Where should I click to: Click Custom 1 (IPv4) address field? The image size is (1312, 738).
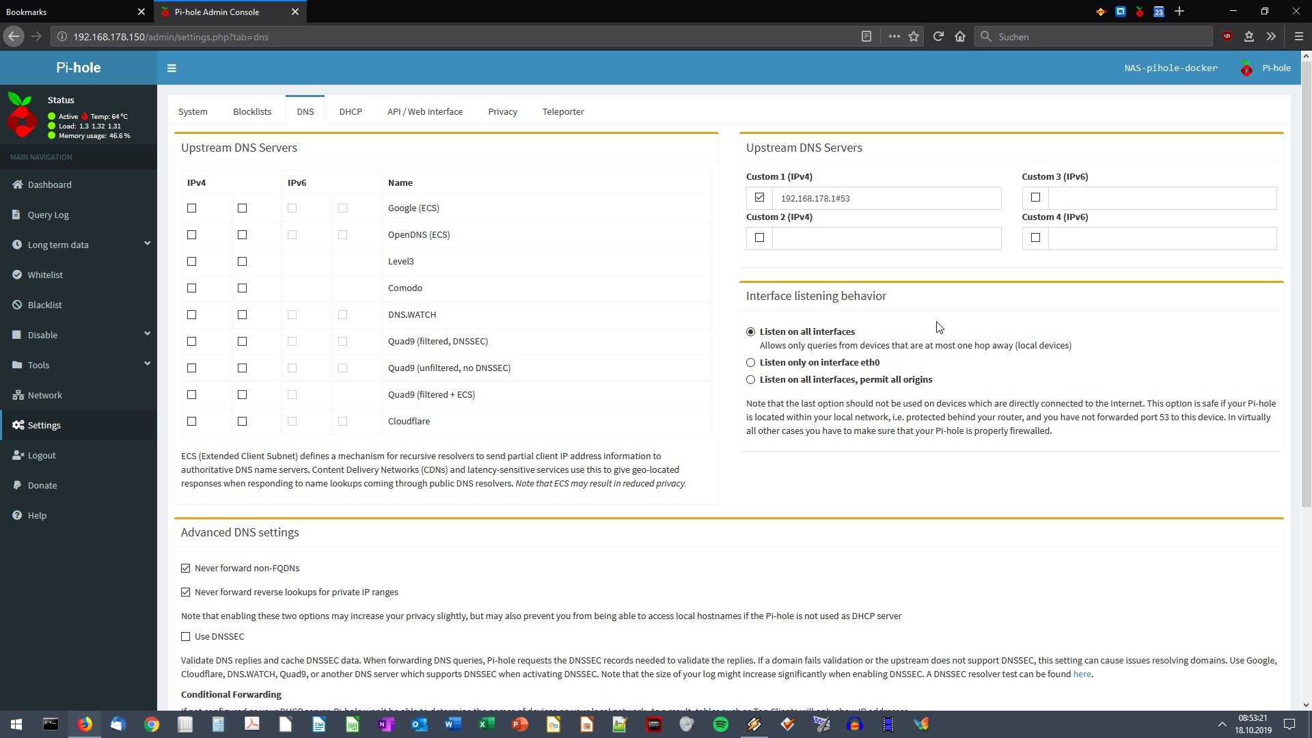pyautogui.click(x=886, y=198)
